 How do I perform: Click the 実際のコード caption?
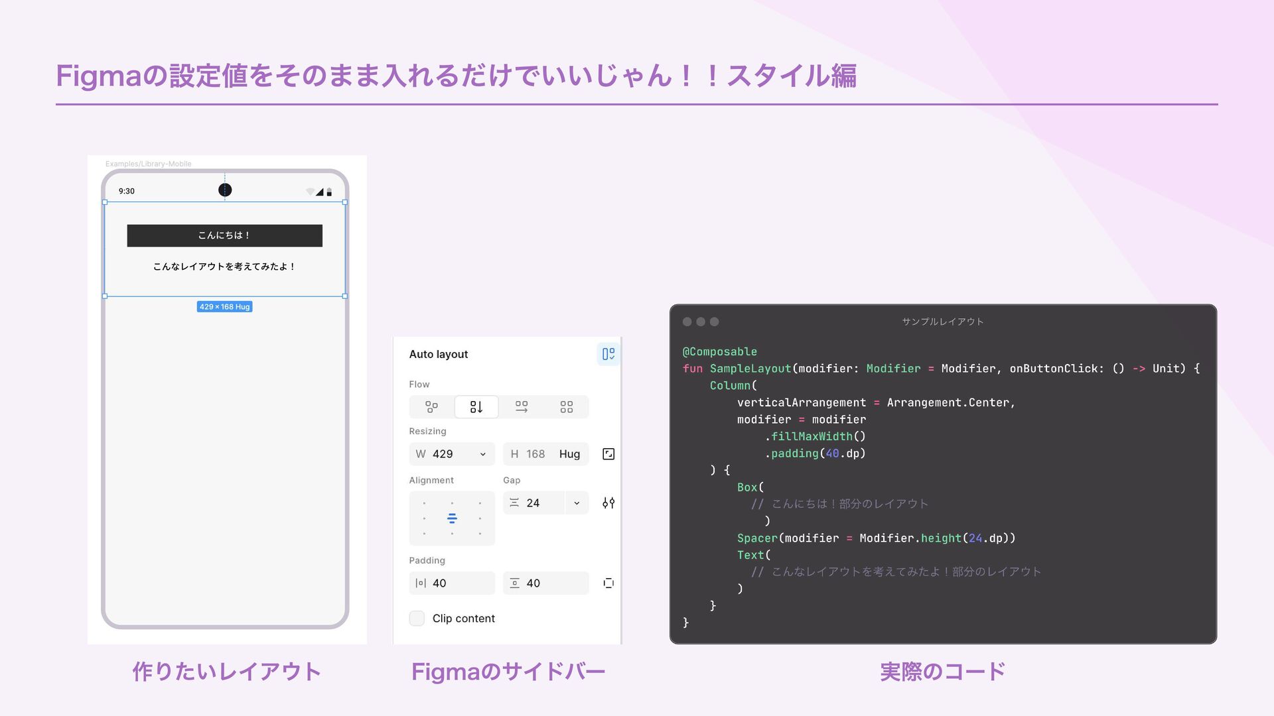click(x=943, y=672)
